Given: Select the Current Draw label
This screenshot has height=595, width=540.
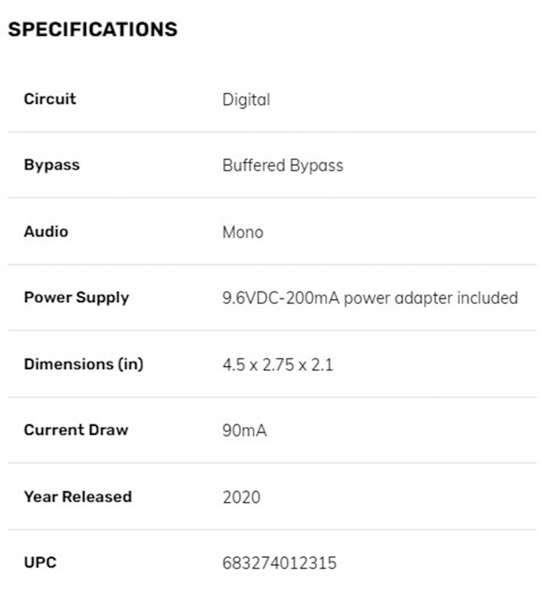Looking at the screenshot, I should point(76,430).
